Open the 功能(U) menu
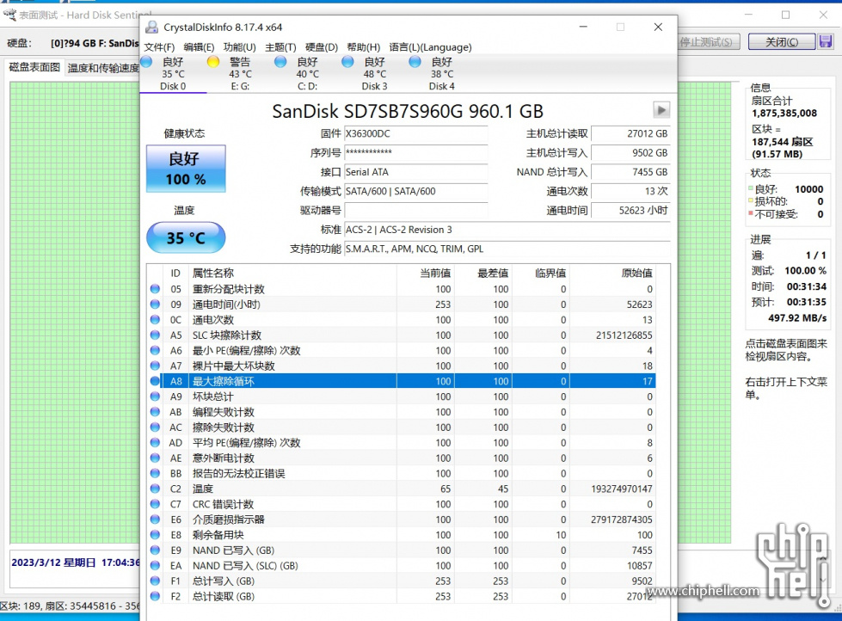842x621 pixels. (x=239, y=47)
